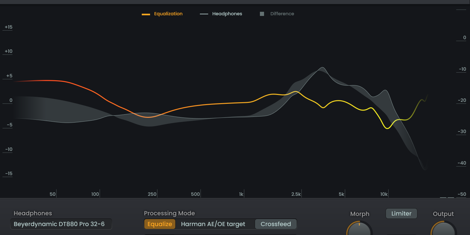Click the +15 dB gain scale label

[9, 27]
